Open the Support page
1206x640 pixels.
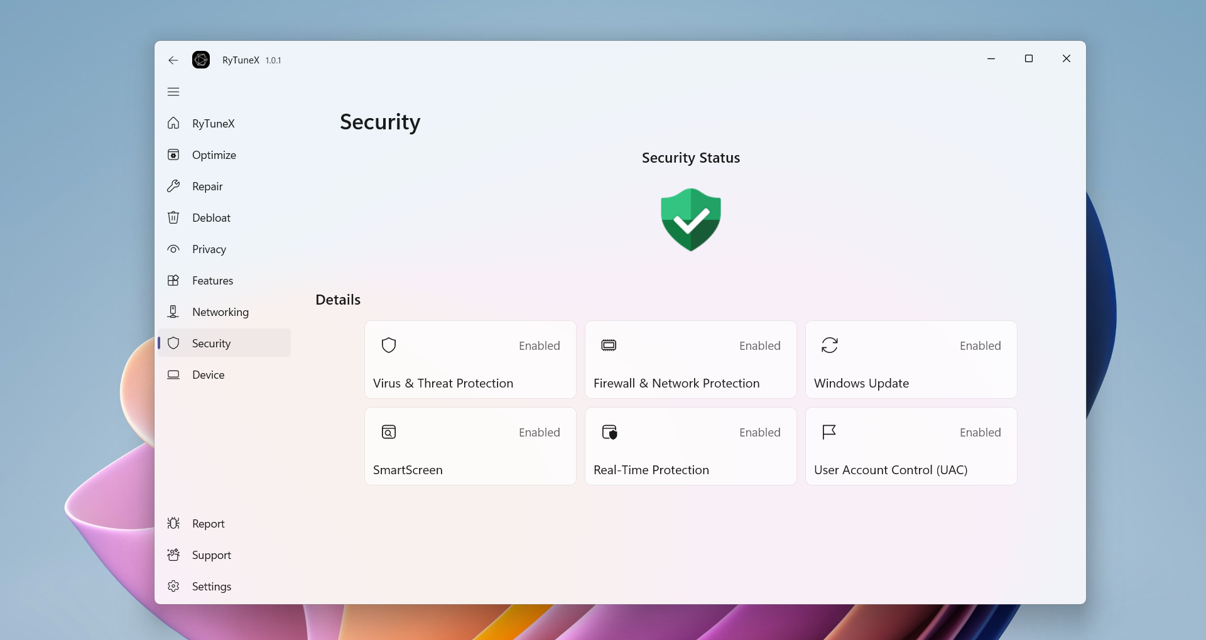pyautogui.click(x=225, y=555)
